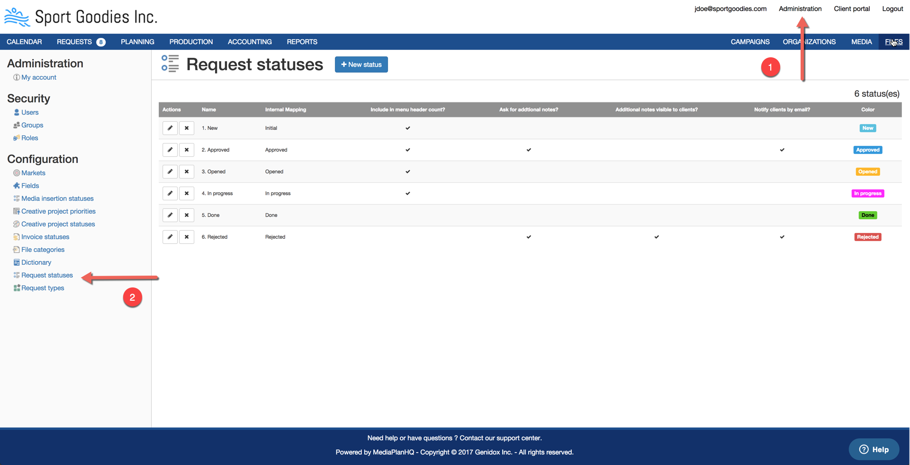Click the Markets target icon in the sidebar
910x465 pixels.
[16, 173]
